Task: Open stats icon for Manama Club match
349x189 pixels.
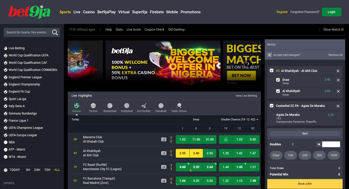Action: 164,140
